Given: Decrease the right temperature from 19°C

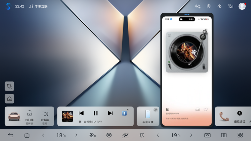Looking at the screenshot, I should coord(158,135).
